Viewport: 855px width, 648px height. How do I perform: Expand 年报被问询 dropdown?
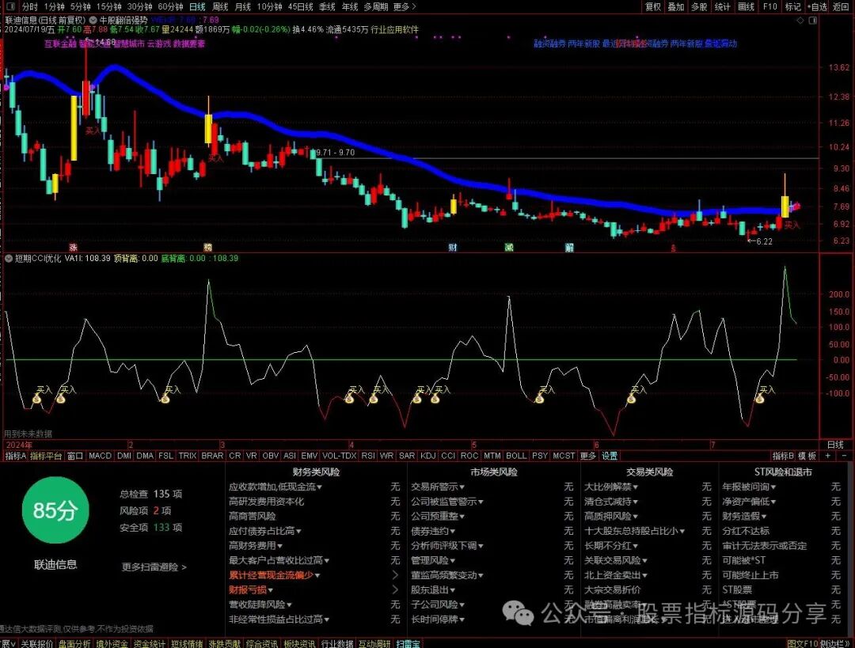coord(749,487)
